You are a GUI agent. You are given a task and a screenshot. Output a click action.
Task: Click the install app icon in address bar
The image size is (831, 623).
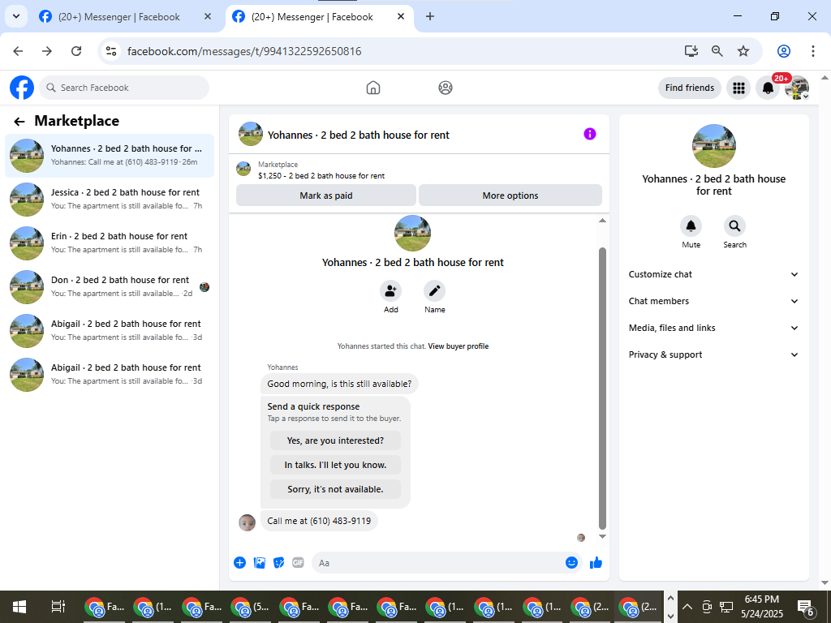[691, 51]
